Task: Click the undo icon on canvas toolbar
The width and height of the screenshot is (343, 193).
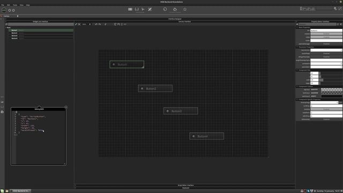Action: click(x=96, y=24)
